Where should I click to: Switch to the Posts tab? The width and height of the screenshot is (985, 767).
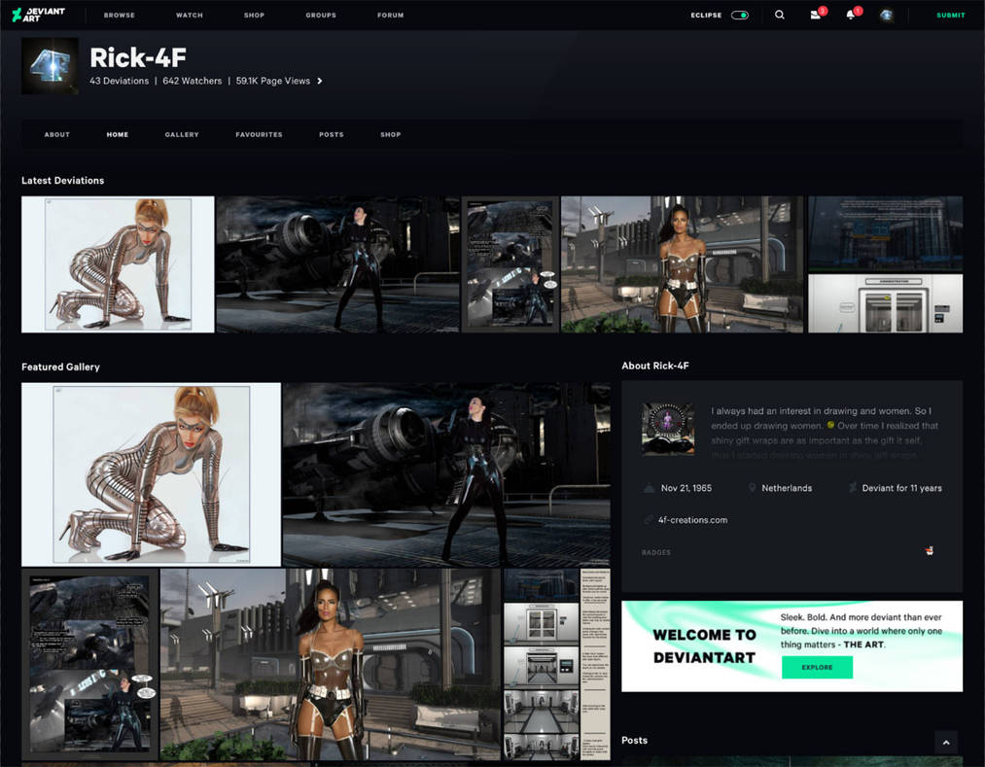pos(331,134)
